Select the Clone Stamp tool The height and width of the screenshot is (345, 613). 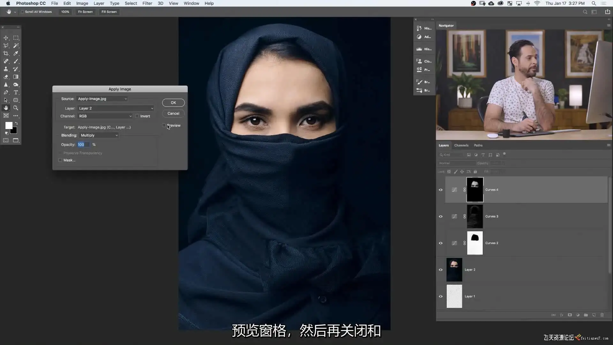6,69
